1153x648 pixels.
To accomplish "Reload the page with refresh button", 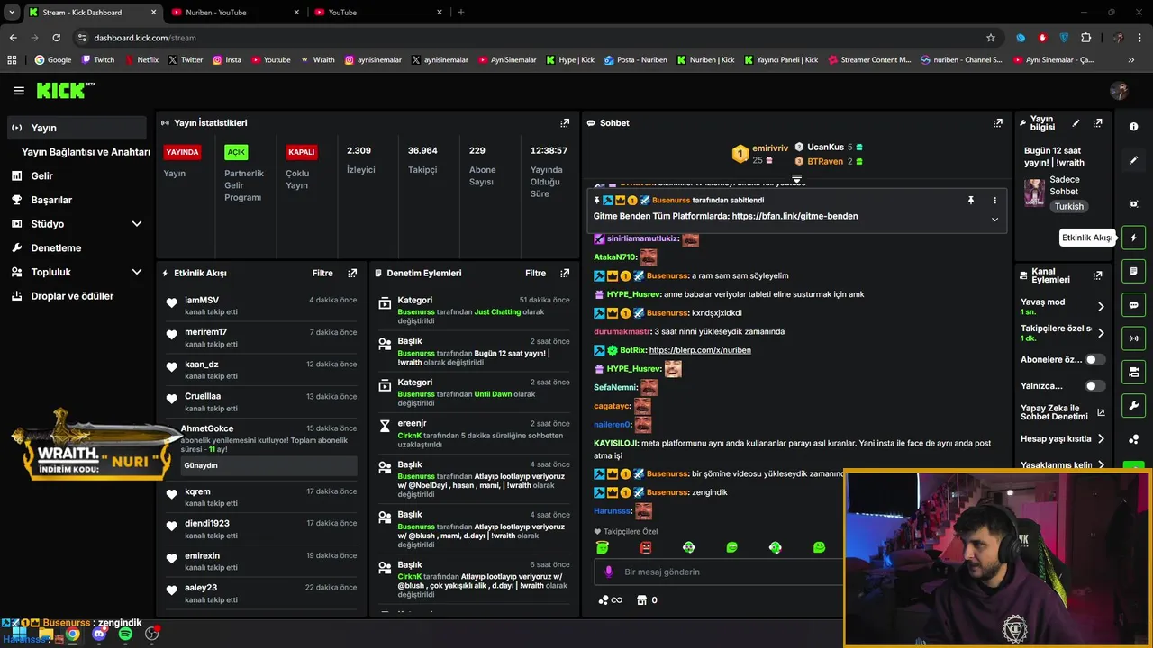I will coord(56,38).
